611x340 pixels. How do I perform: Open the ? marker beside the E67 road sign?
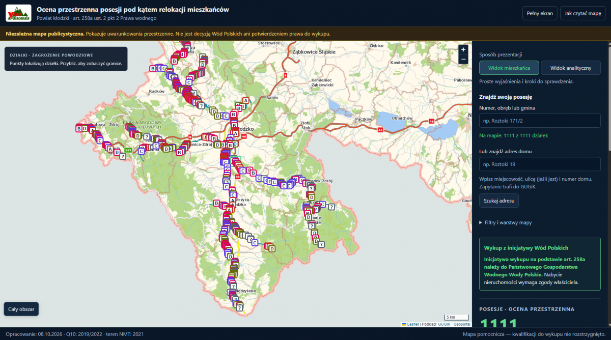coord(123,156)
